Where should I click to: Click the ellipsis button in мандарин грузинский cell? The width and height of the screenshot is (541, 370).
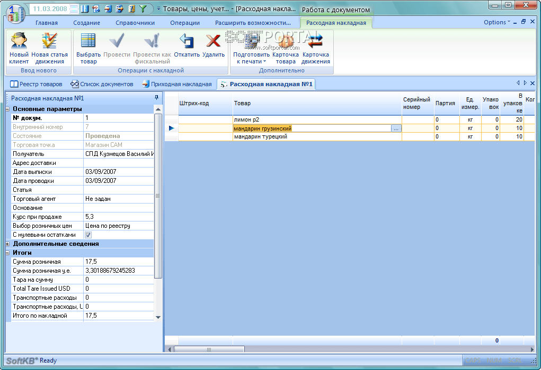point(396,128)
